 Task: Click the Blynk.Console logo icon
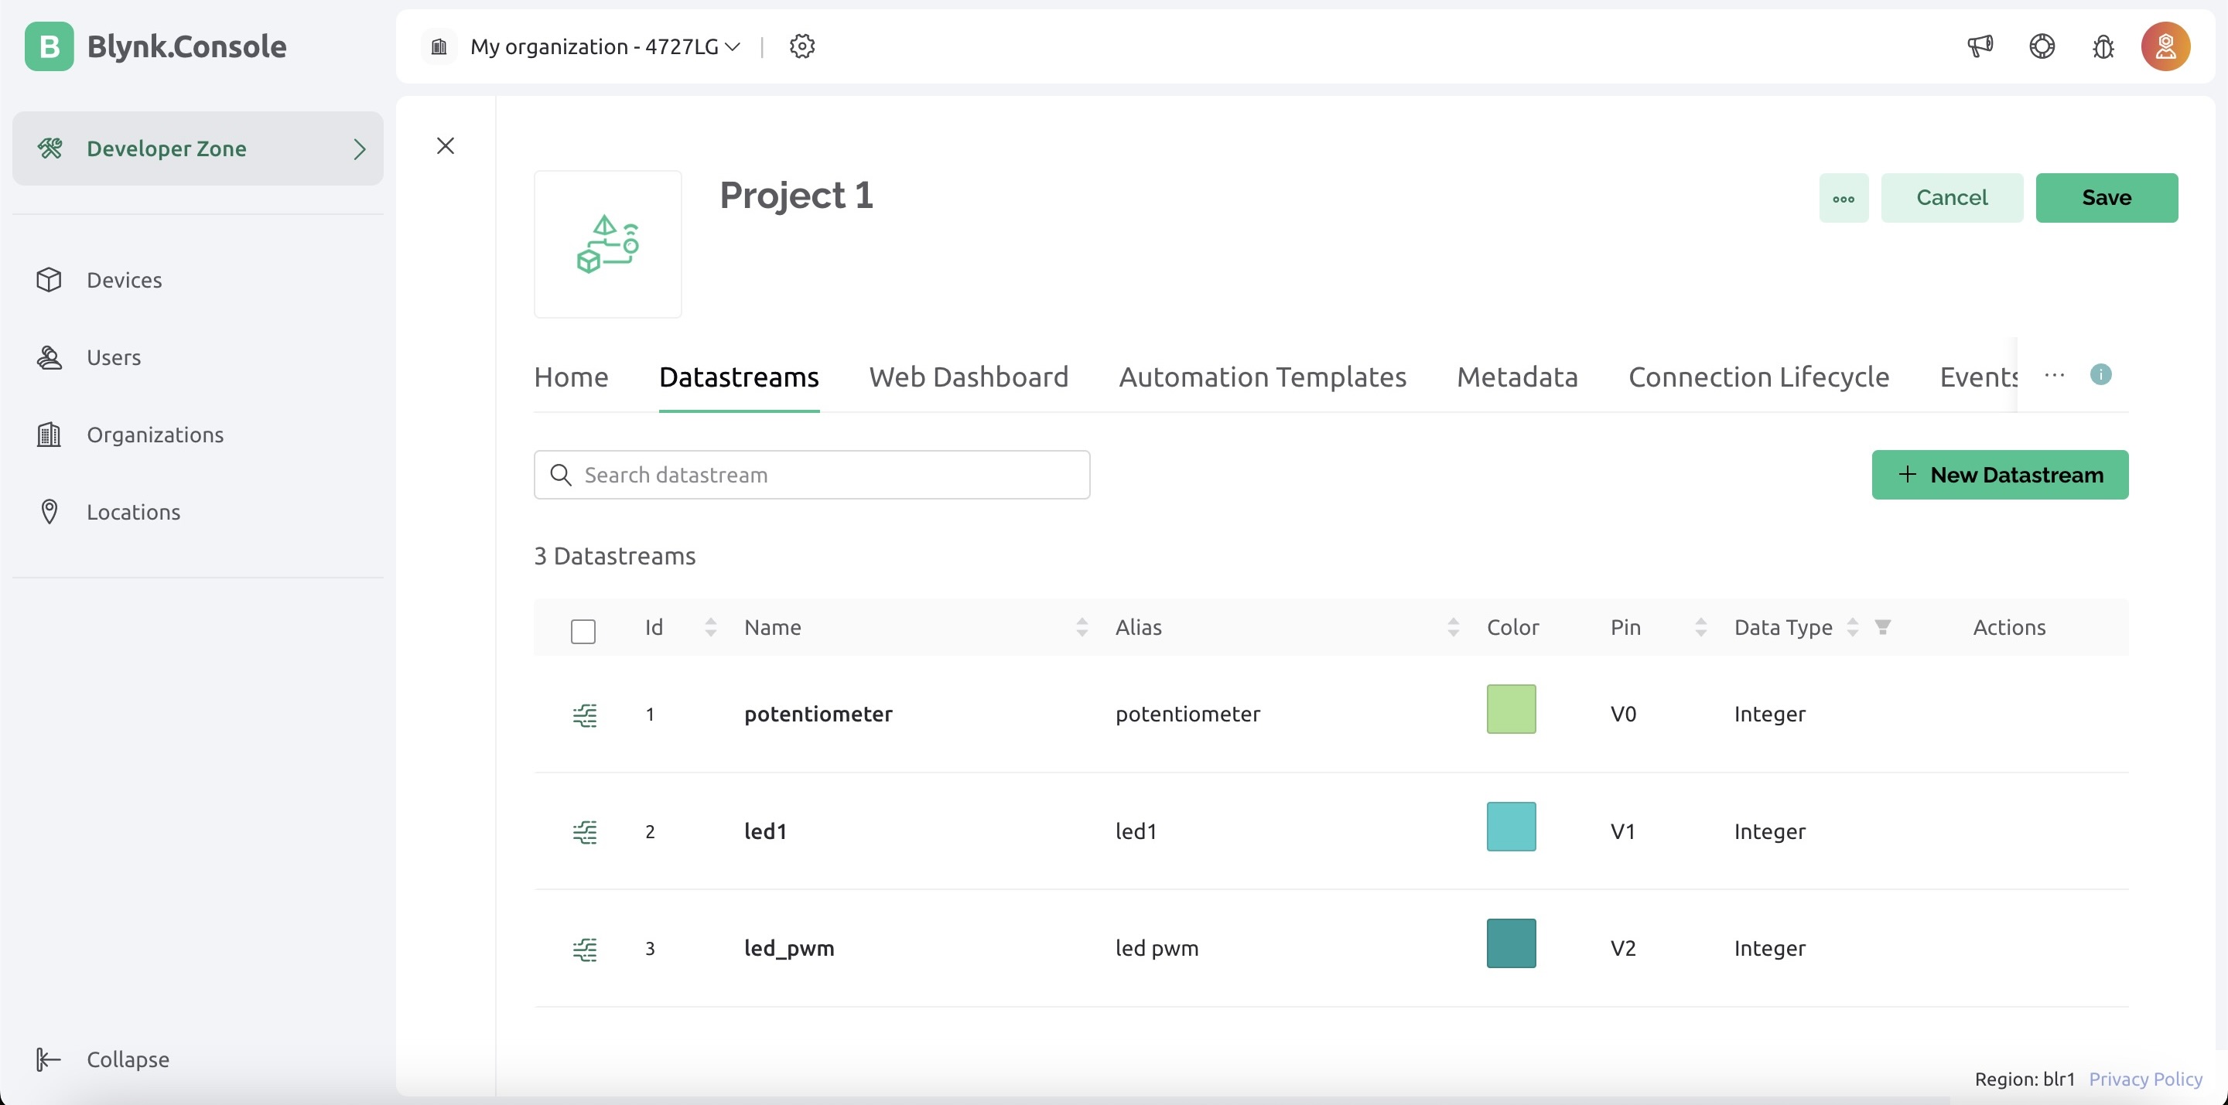(50, 46)
